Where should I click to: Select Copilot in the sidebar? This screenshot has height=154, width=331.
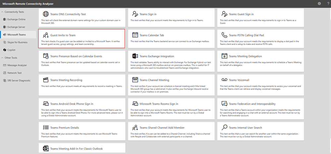tap(11, 50)
